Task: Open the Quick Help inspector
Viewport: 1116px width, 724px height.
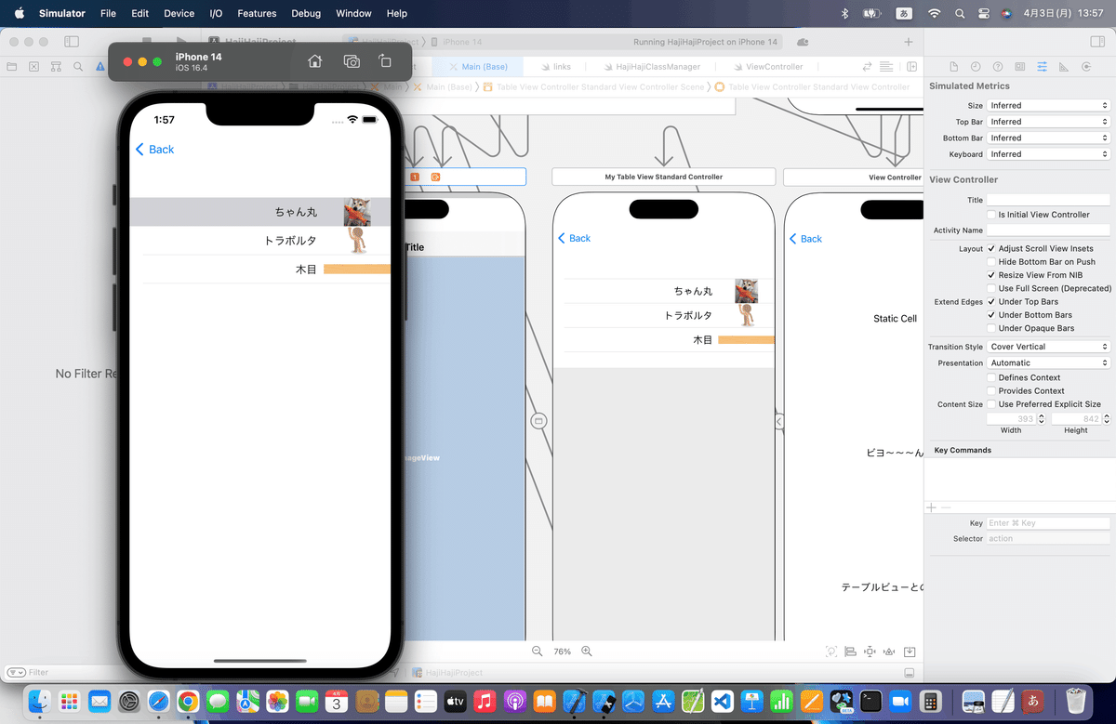Action: point(998,67)
